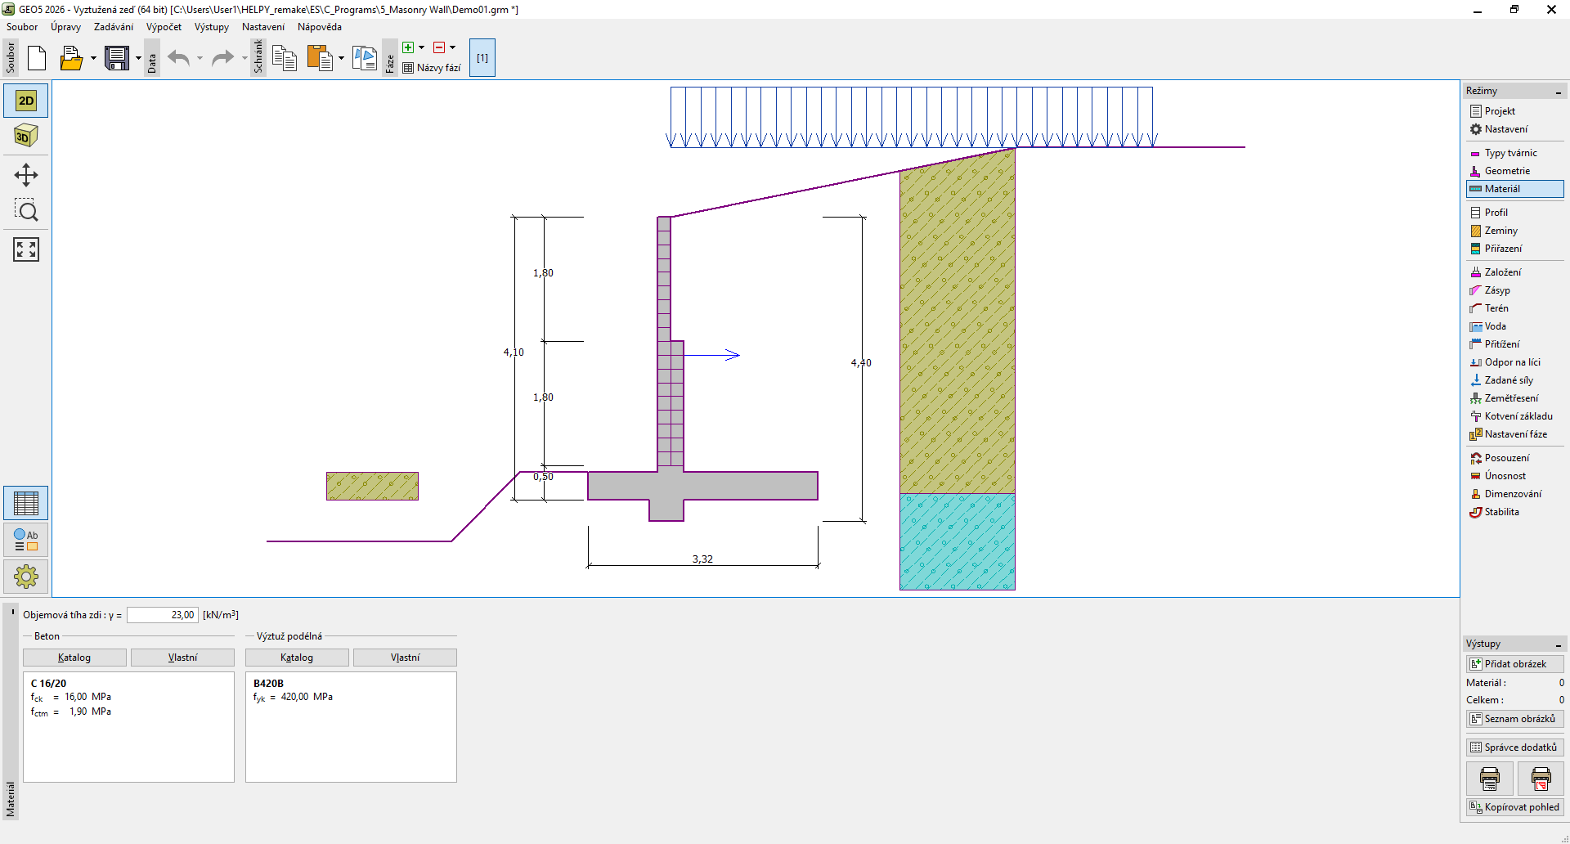Click Přidat obrázek button
The image size is (1570, 844).
click(1514, 664)
